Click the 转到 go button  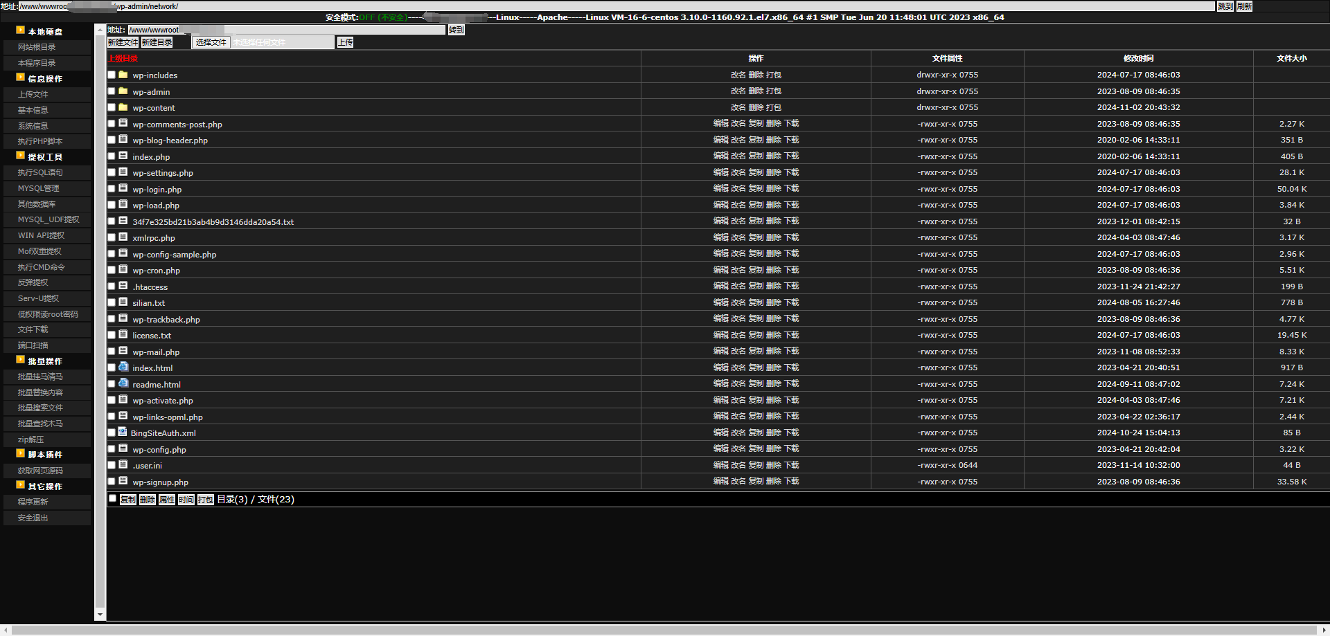[x=456, y=30]
